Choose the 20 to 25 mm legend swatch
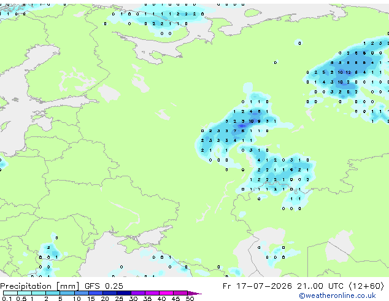The height and width of the screenshot is (301, 389). pyautogui.click(x=110, y=293)
